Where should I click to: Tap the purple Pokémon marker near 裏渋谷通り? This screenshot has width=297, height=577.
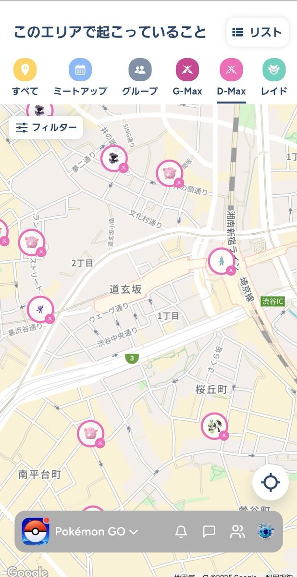click(40, 310)
